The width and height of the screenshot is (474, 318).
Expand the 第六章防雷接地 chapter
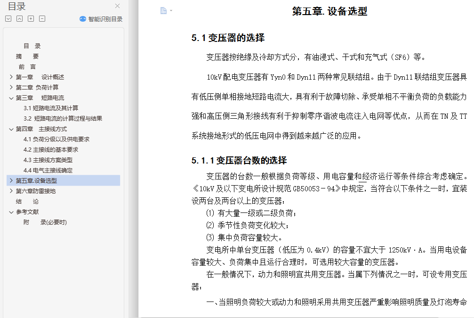(x=11, y=191)
